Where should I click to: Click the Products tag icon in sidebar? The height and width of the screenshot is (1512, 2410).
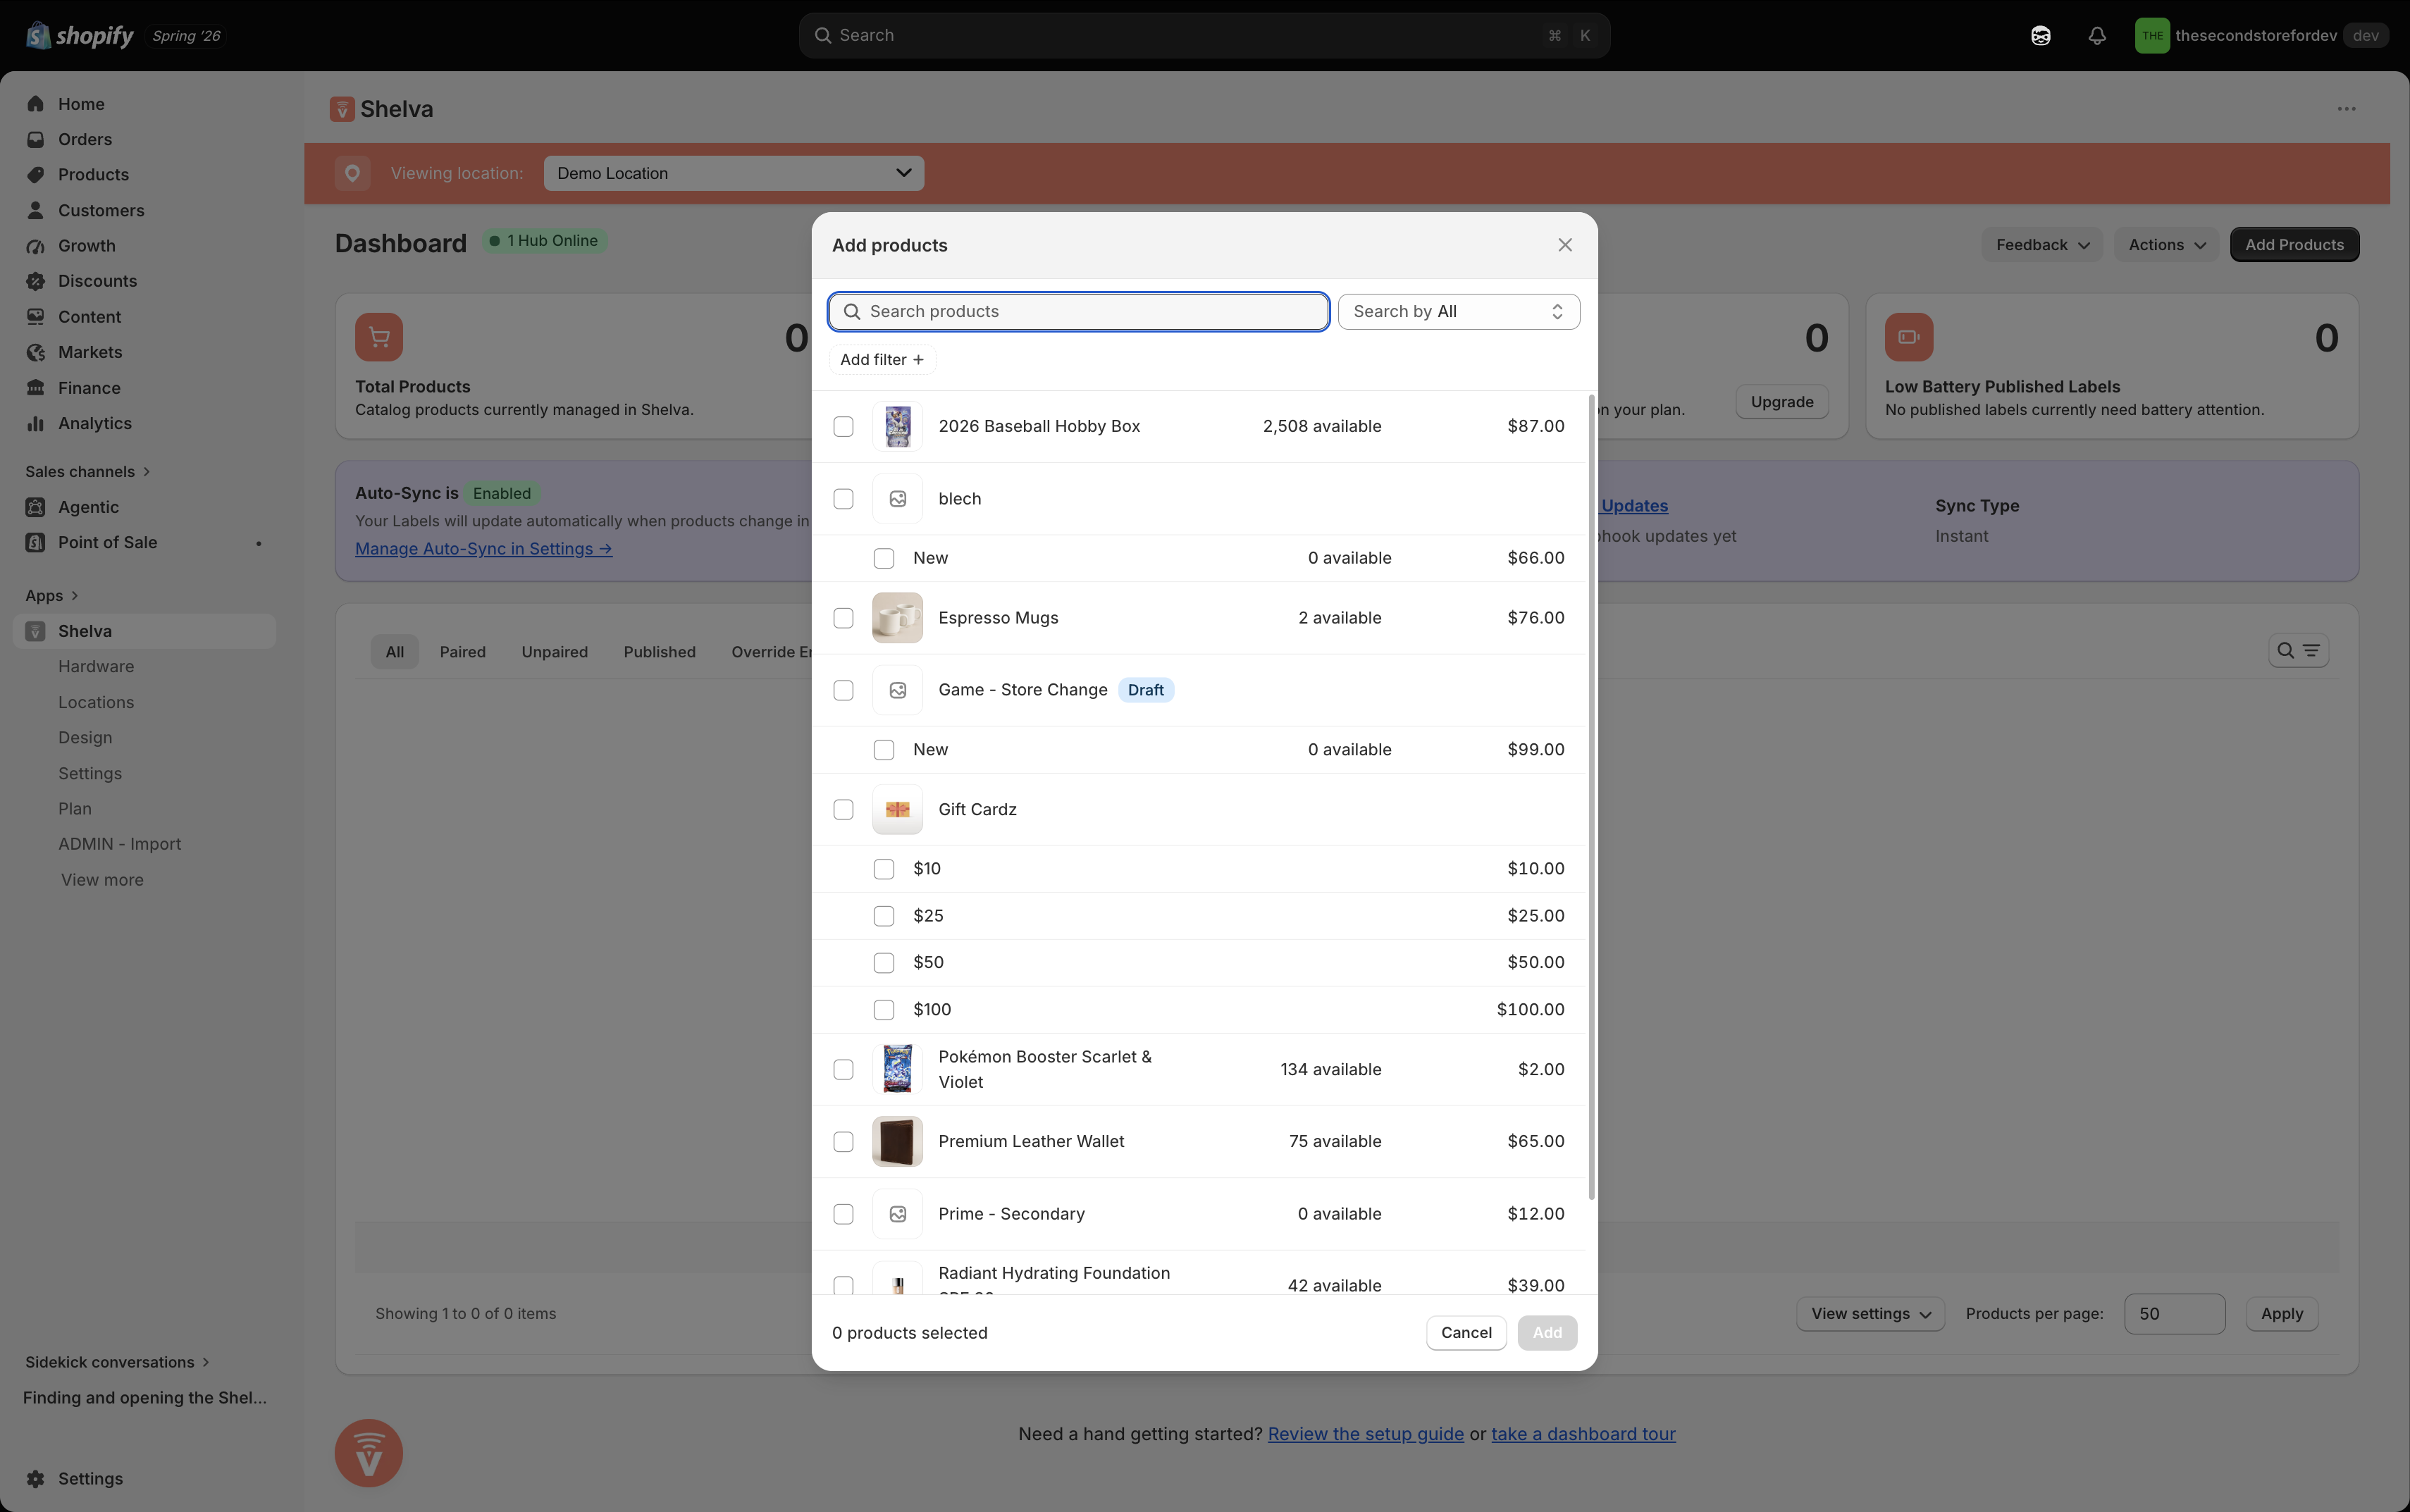[x=36, y=174]
